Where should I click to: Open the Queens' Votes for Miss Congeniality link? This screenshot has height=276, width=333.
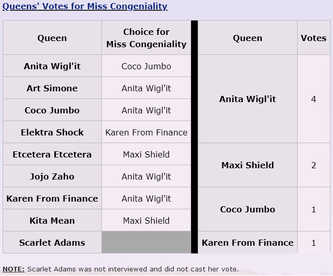pos(85,6)
